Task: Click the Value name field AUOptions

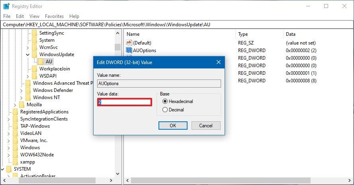Action: (x=159, y=84)
